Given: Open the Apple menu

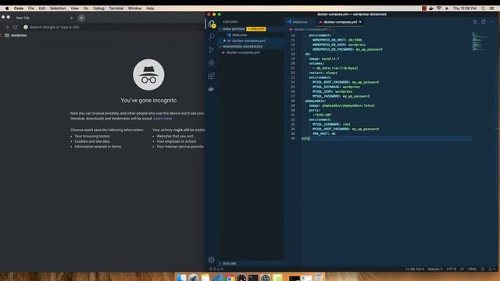Looking at the screenshot, I should click(7, 9).
